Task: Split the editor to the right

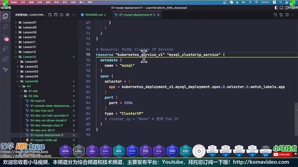Action: point(287,15)
